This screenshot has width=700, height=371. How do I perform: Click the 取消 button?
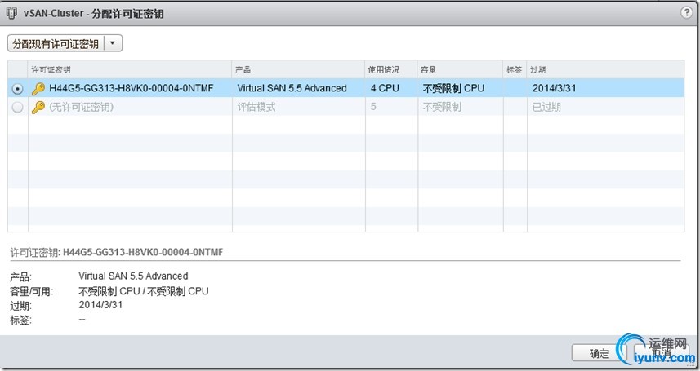662,354
